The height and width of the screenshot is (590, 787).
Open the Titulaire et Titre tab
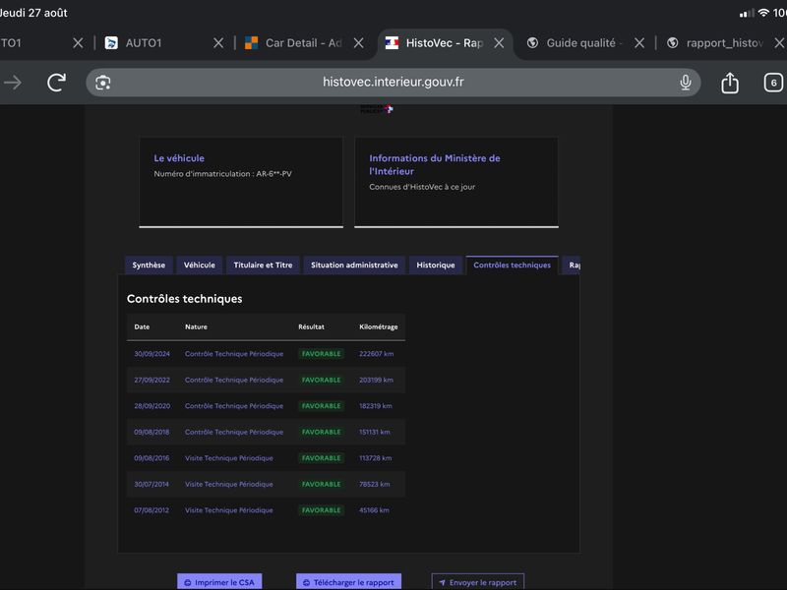coord(263,265)
